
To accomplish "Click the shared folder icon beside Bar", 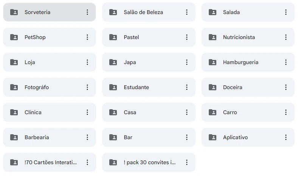I will click(x=113, y=137).
